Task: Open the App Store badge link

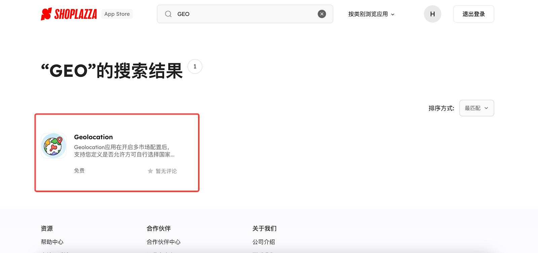Action: pos(117,14)
